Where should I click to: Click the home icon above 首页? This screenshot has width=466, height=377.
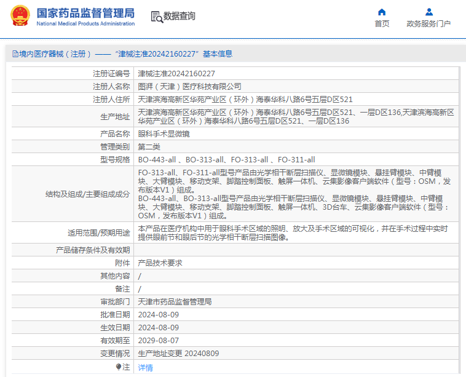(382, 12)
